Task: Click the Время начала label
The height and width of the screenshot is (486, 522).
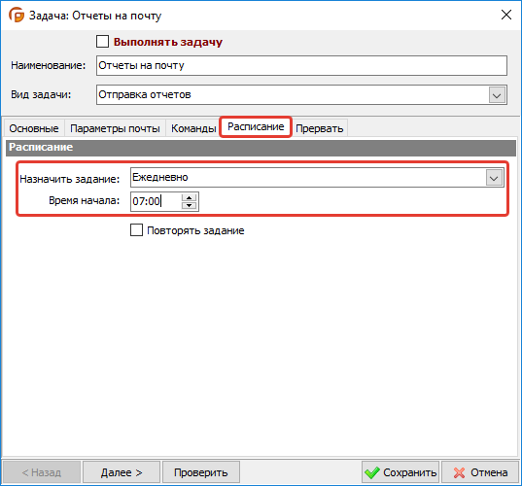Action: coord(85,200)
